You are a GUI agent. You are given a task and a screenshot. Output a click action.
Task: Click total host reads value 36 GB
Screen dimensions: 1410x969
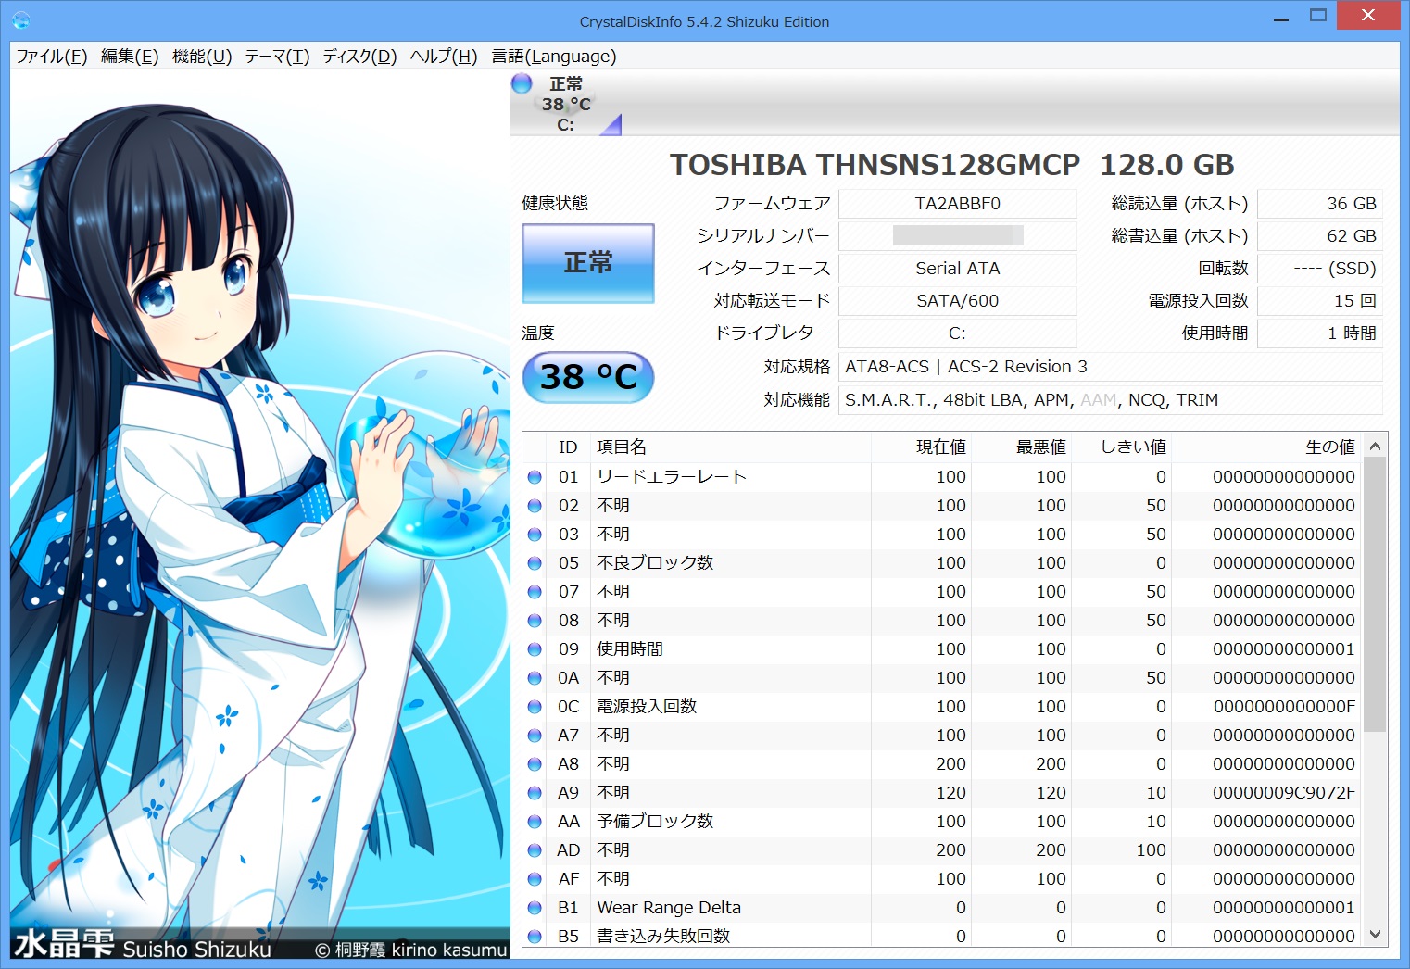pos(1319,204)
